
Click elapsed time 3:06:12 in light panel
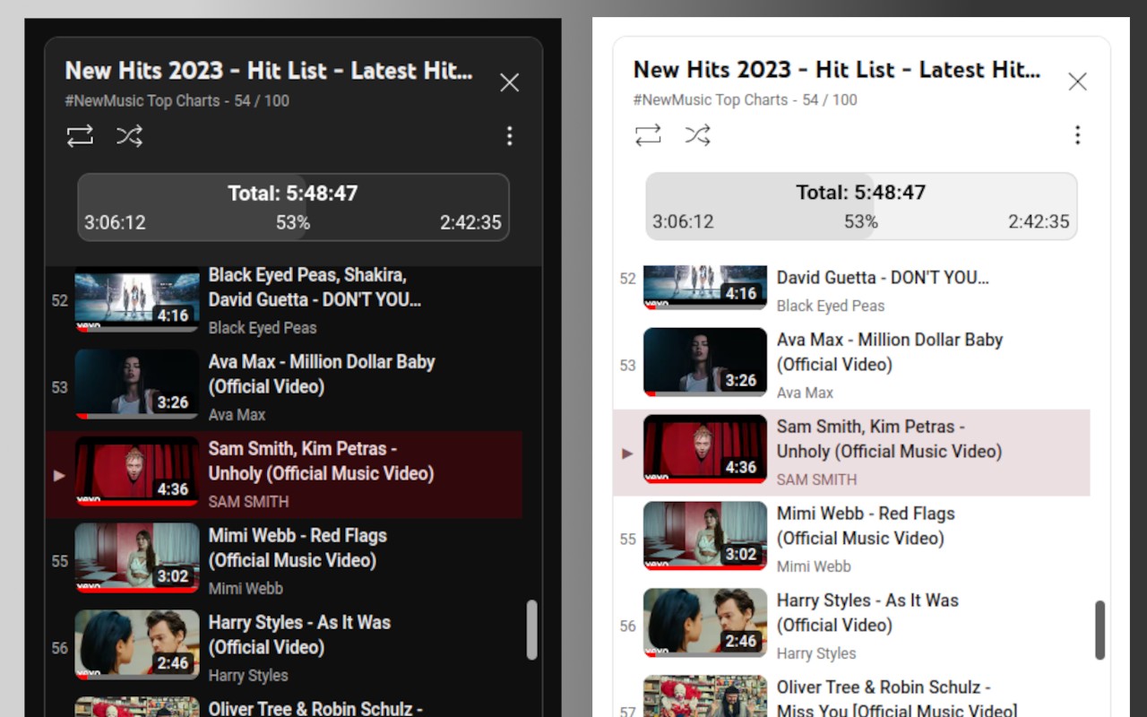click(x=683, y=222)
